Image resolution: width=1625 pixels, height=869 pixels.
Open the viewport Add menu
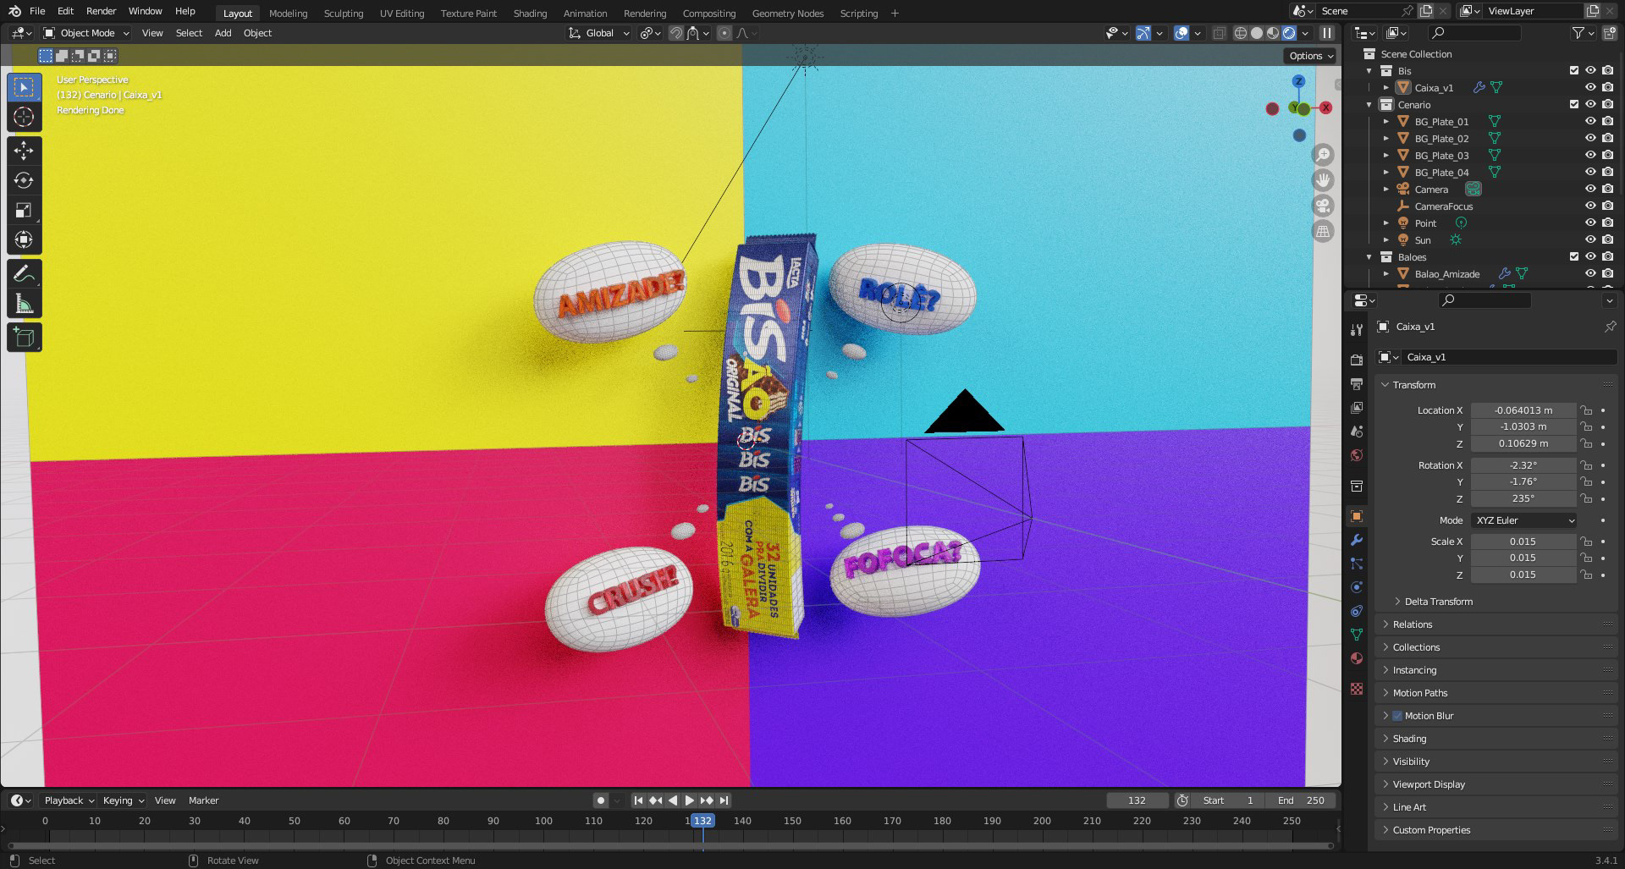[223, 33]
